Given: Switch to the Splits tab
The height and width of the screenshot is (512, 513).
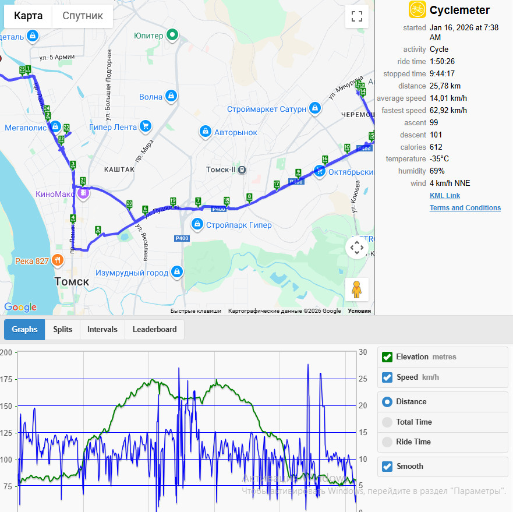Looking at the screenshot, I should [62, 329].
